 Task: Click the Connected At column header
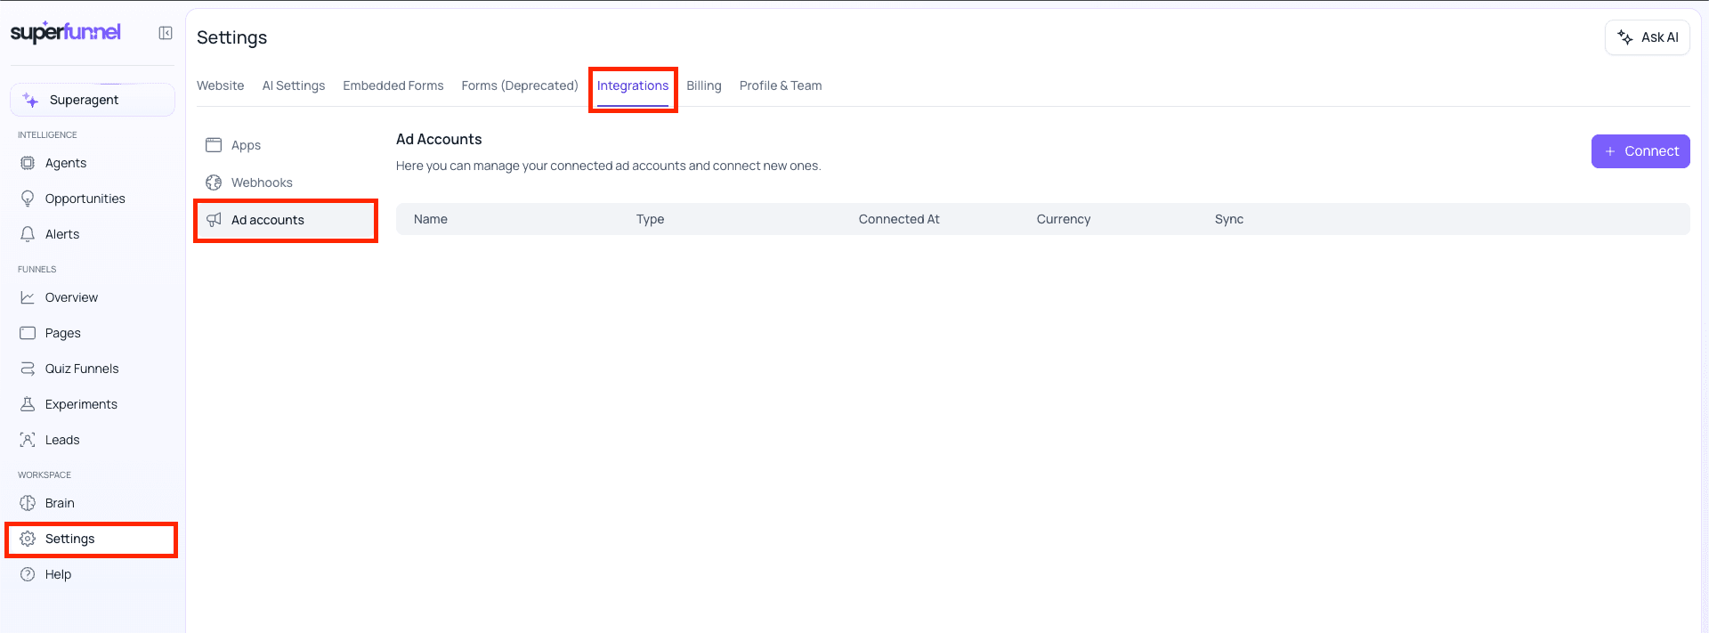(x=899, y=219)
